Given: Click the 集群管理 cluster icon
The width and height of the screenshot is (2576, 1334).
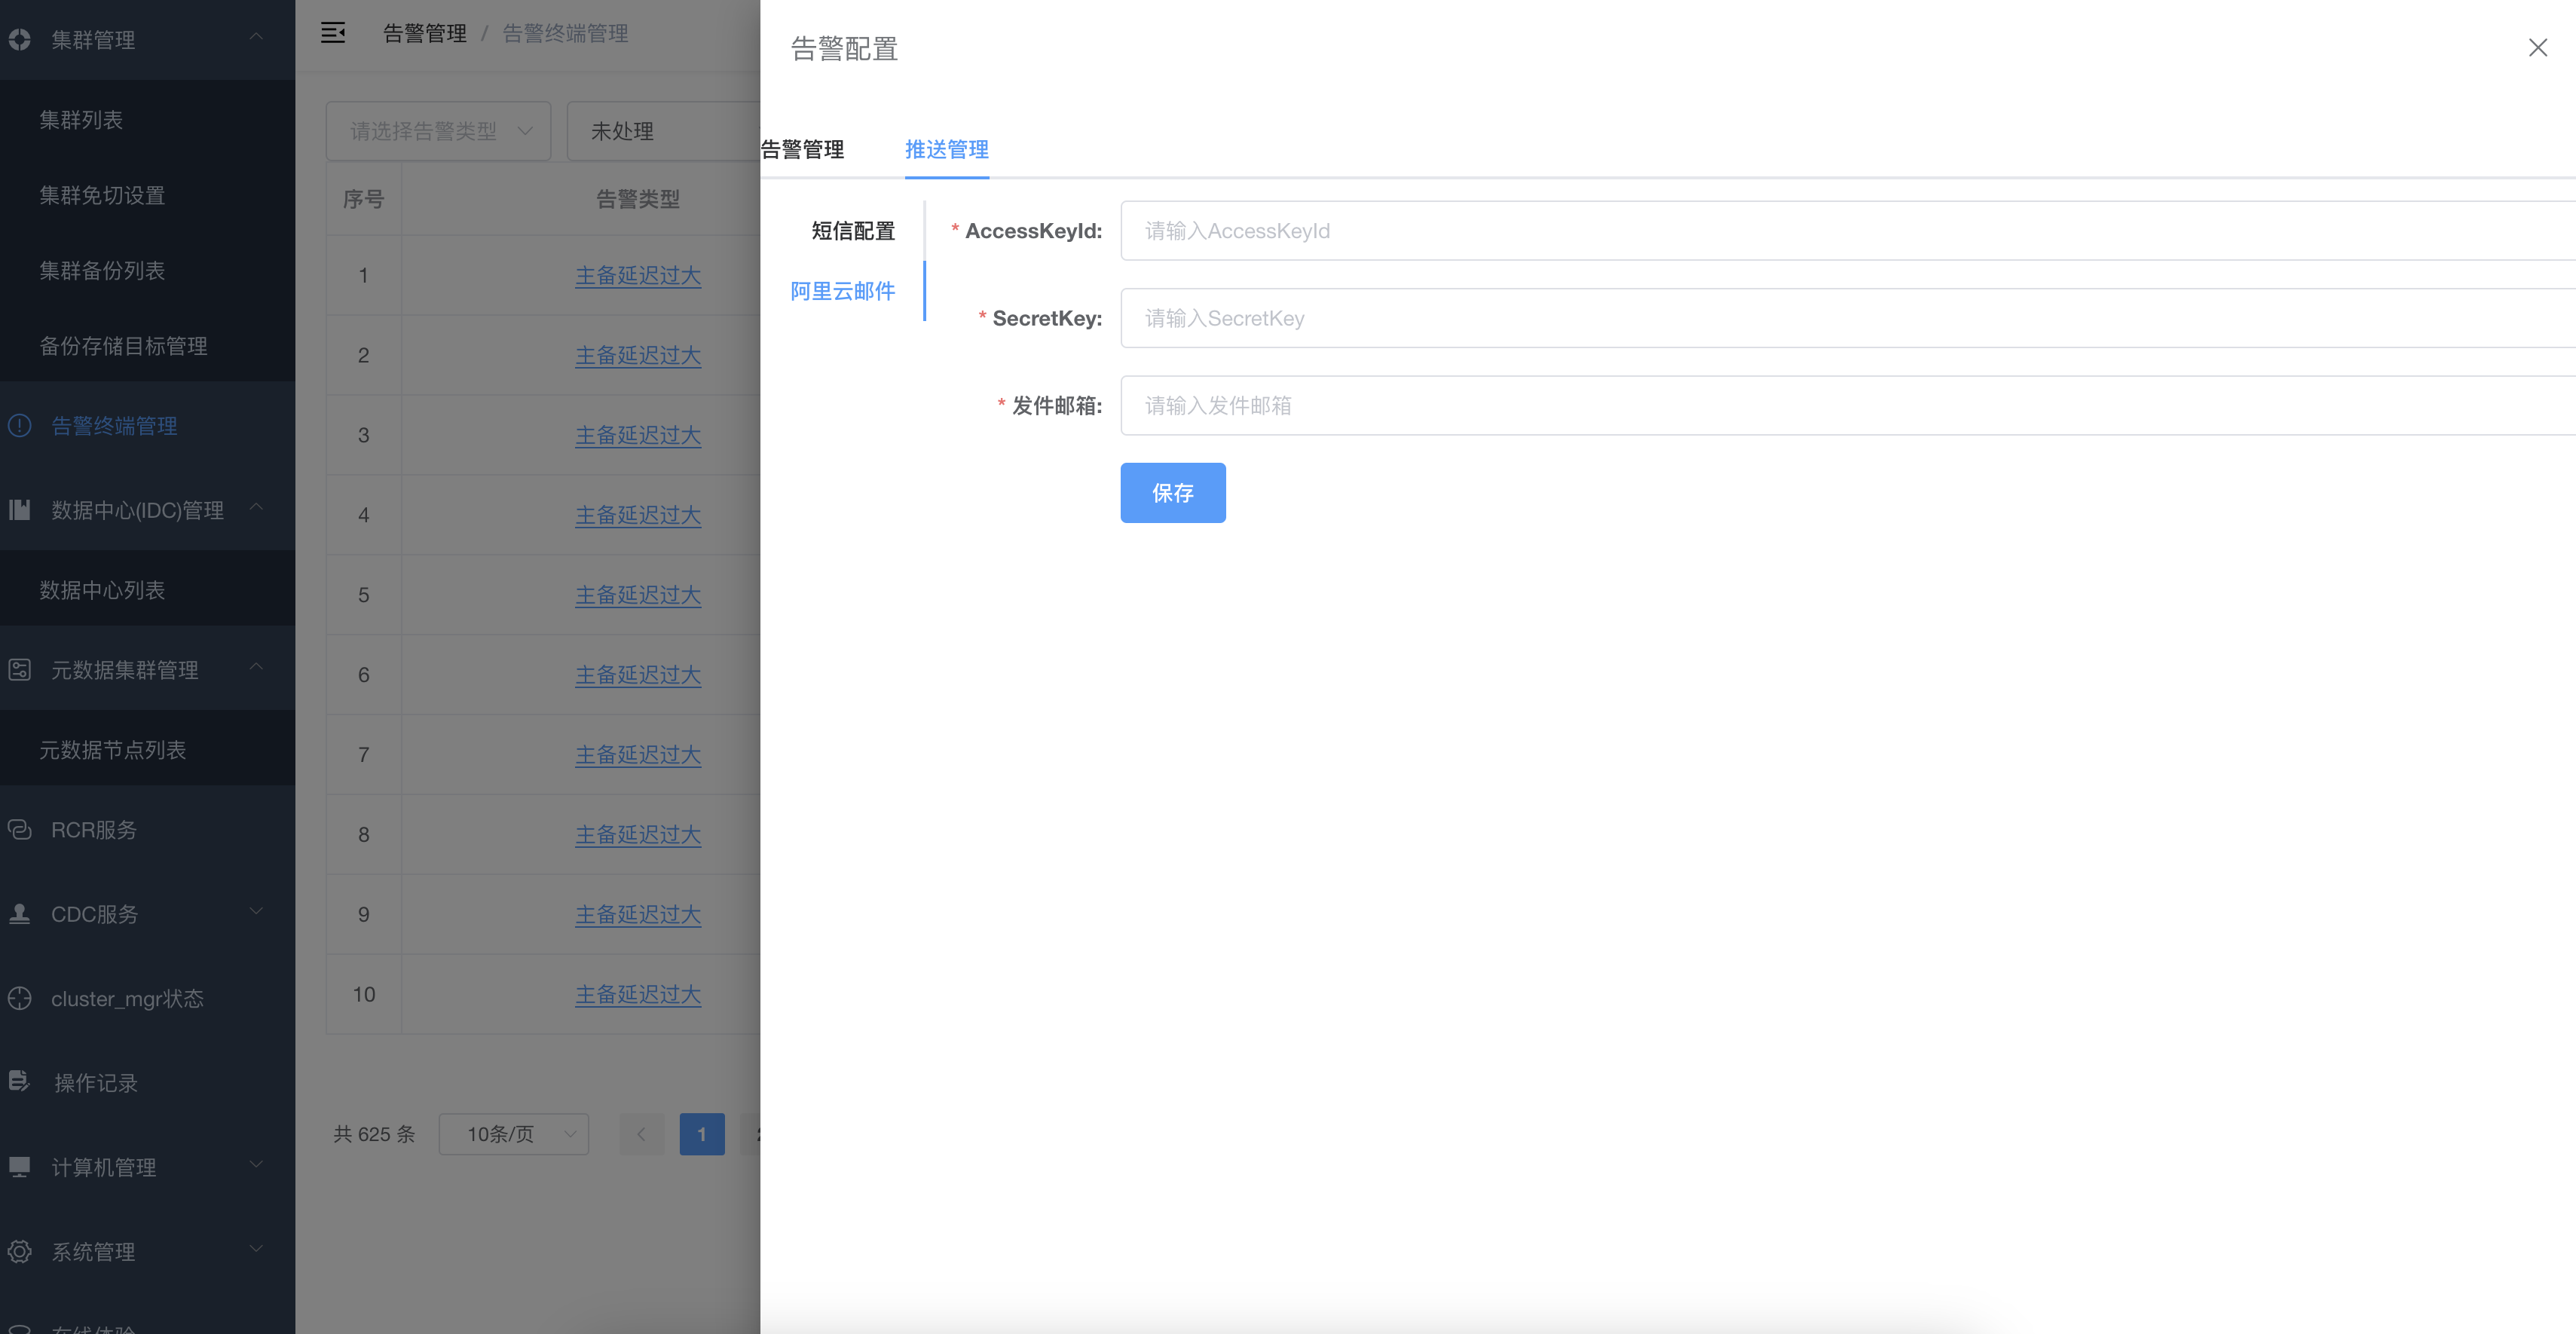Looking at the screenshot, I should [20, 40].
